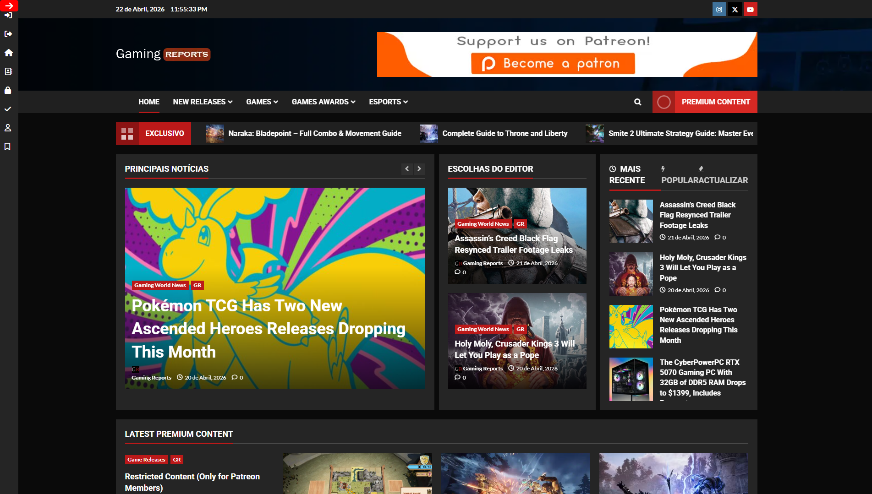Click Gaming World News tag on the Crusader Kings card

click(483, 329)
